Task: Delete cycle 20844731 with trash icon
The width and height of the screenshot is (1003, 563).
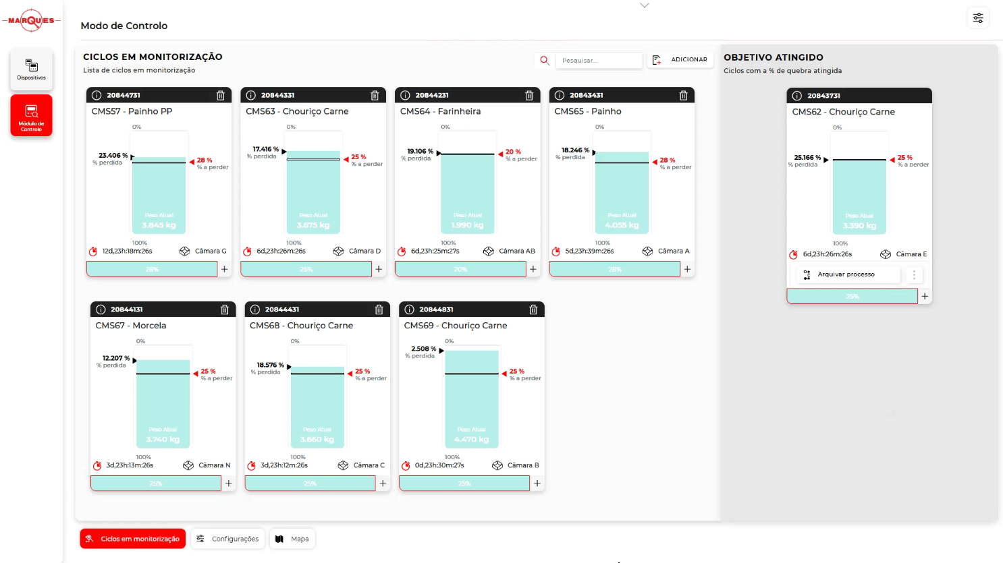Action: 220,96
